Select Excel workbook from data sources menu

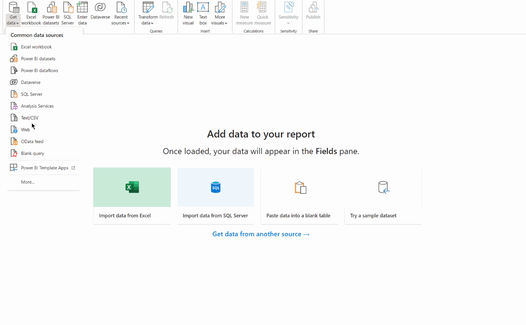pyautogui.click(x=44, y=47)
